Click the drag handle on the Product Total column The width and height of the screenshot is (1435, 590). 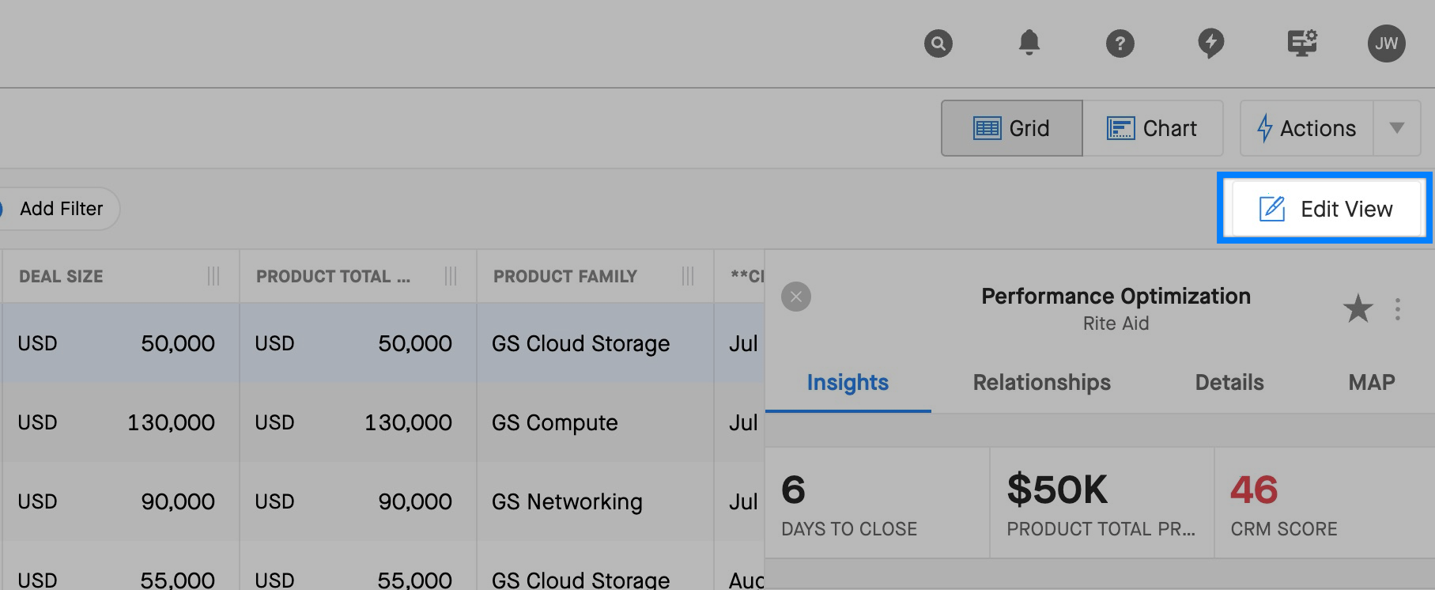(451, 276)
